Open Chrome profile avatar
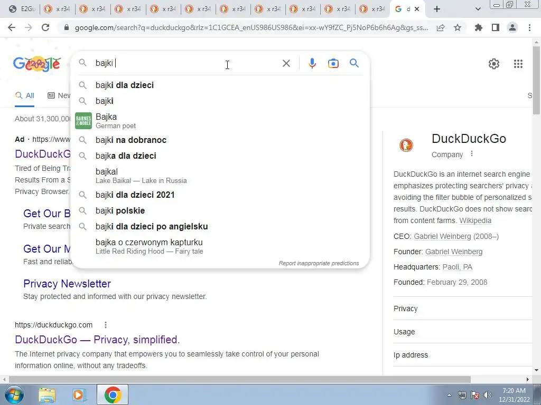The height and width of the screenshot is (405, 541). [512, 27]
